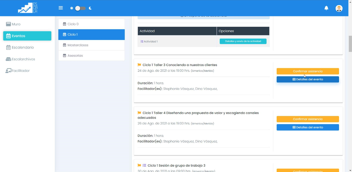Go to Escalendario in sidebar
Image resolution: width=352 pixels, height=172 pixels.
(x=23, y=48)
